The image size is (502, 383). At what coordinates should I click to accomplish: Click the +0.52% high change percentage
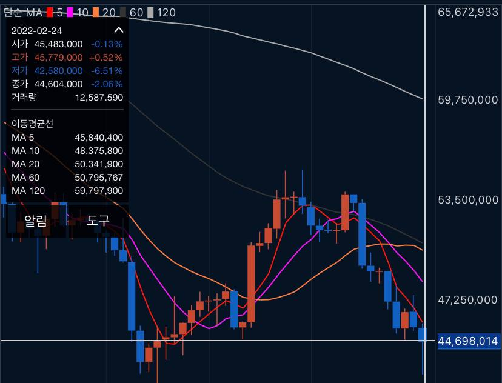coord(106,58)
